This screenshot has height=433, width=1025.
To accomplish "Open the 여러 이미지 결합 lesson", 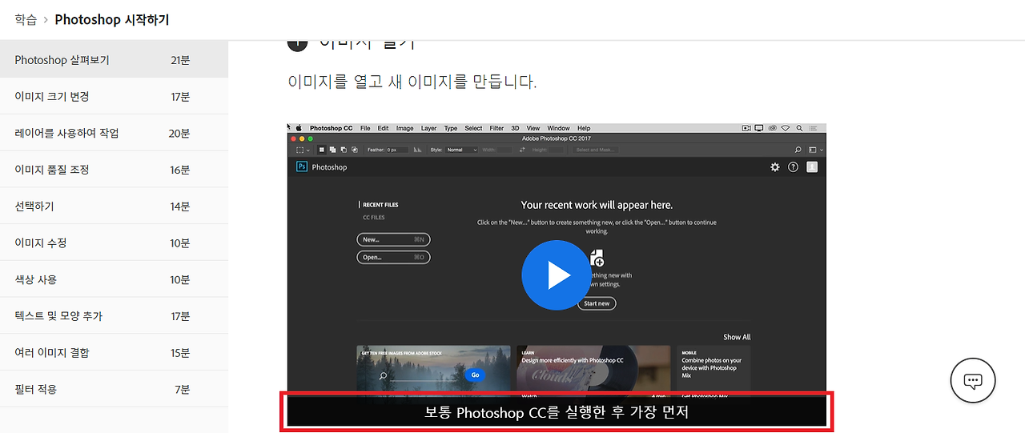I will pyautogui.click(x=114, y=352).
